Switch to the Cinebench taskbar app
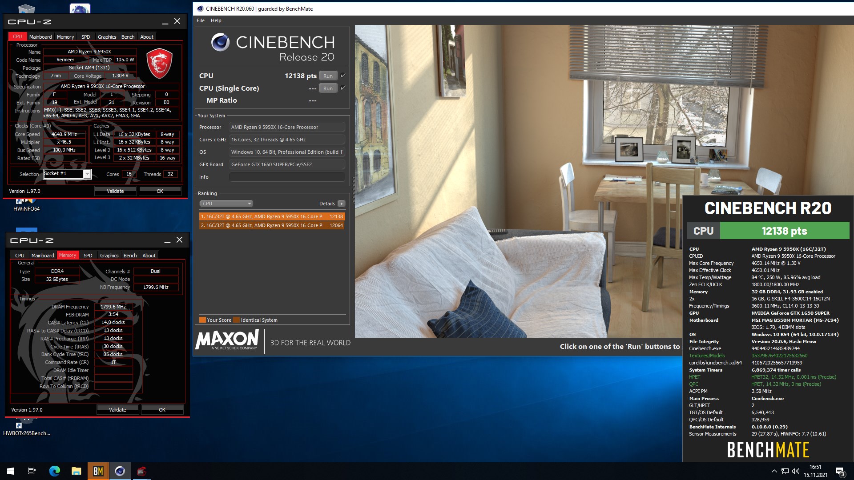 (x=120, y=471)
